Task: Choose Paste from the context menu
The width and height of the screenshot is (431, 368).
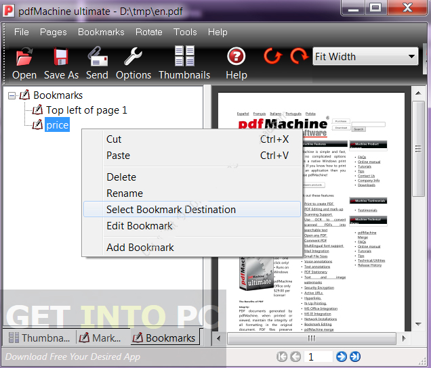Action: coord(192,156)
